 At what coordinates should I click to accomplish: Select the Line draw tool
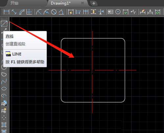click(x=4, y=24)
